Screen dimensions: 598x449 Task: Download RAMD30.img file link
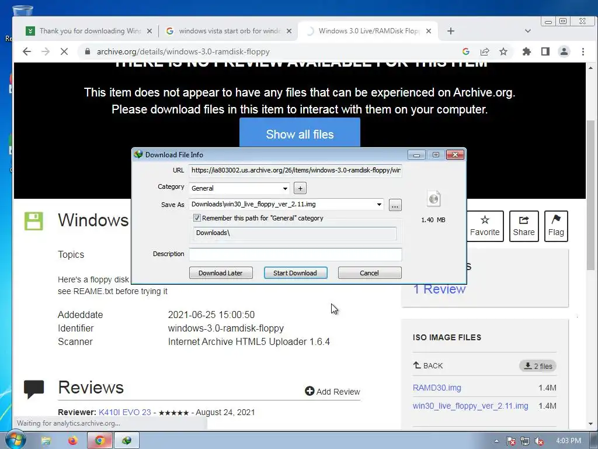[437, 388]
